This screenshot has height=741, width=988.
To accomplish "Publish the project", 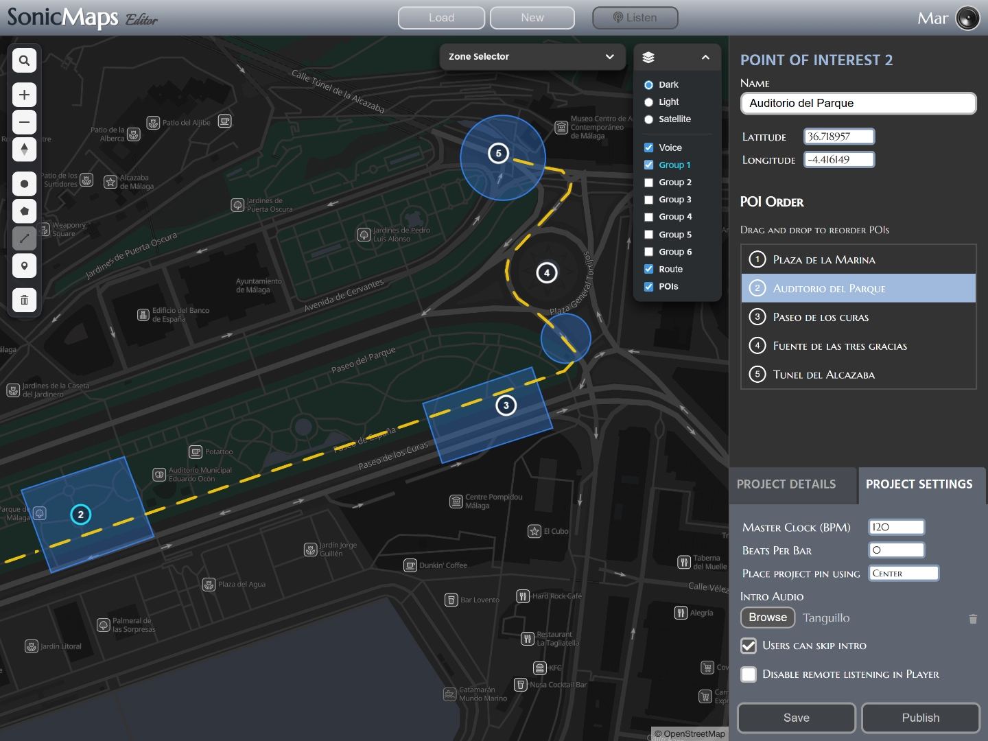I will (921, 718).
